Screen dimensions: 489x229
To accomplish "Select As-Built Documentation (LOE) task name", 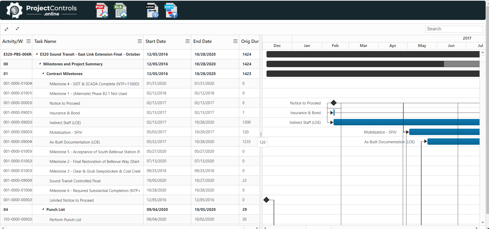I will [75, 142].
